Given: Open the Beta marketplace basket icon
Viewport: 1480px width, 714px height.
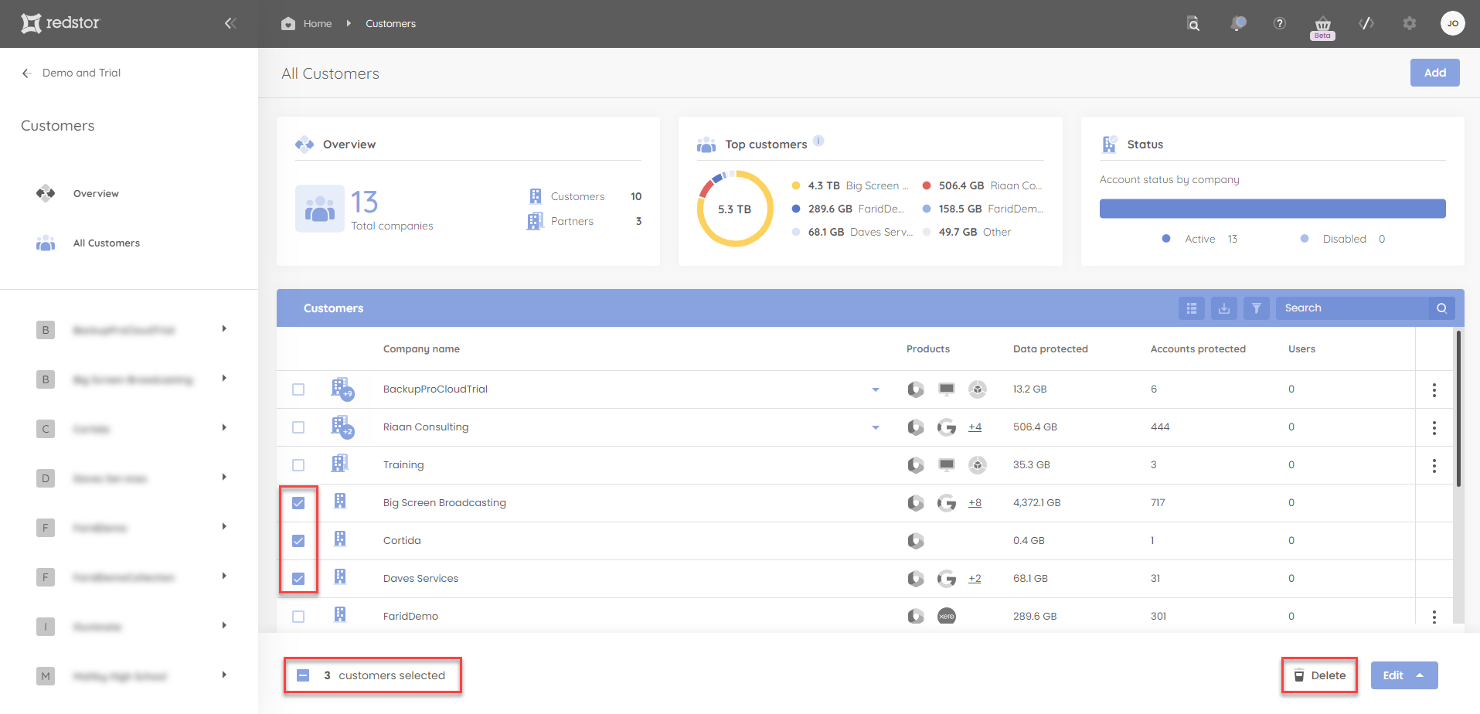Looking at the screenshot, I should pyautogui.click(x=1323, y=27).
